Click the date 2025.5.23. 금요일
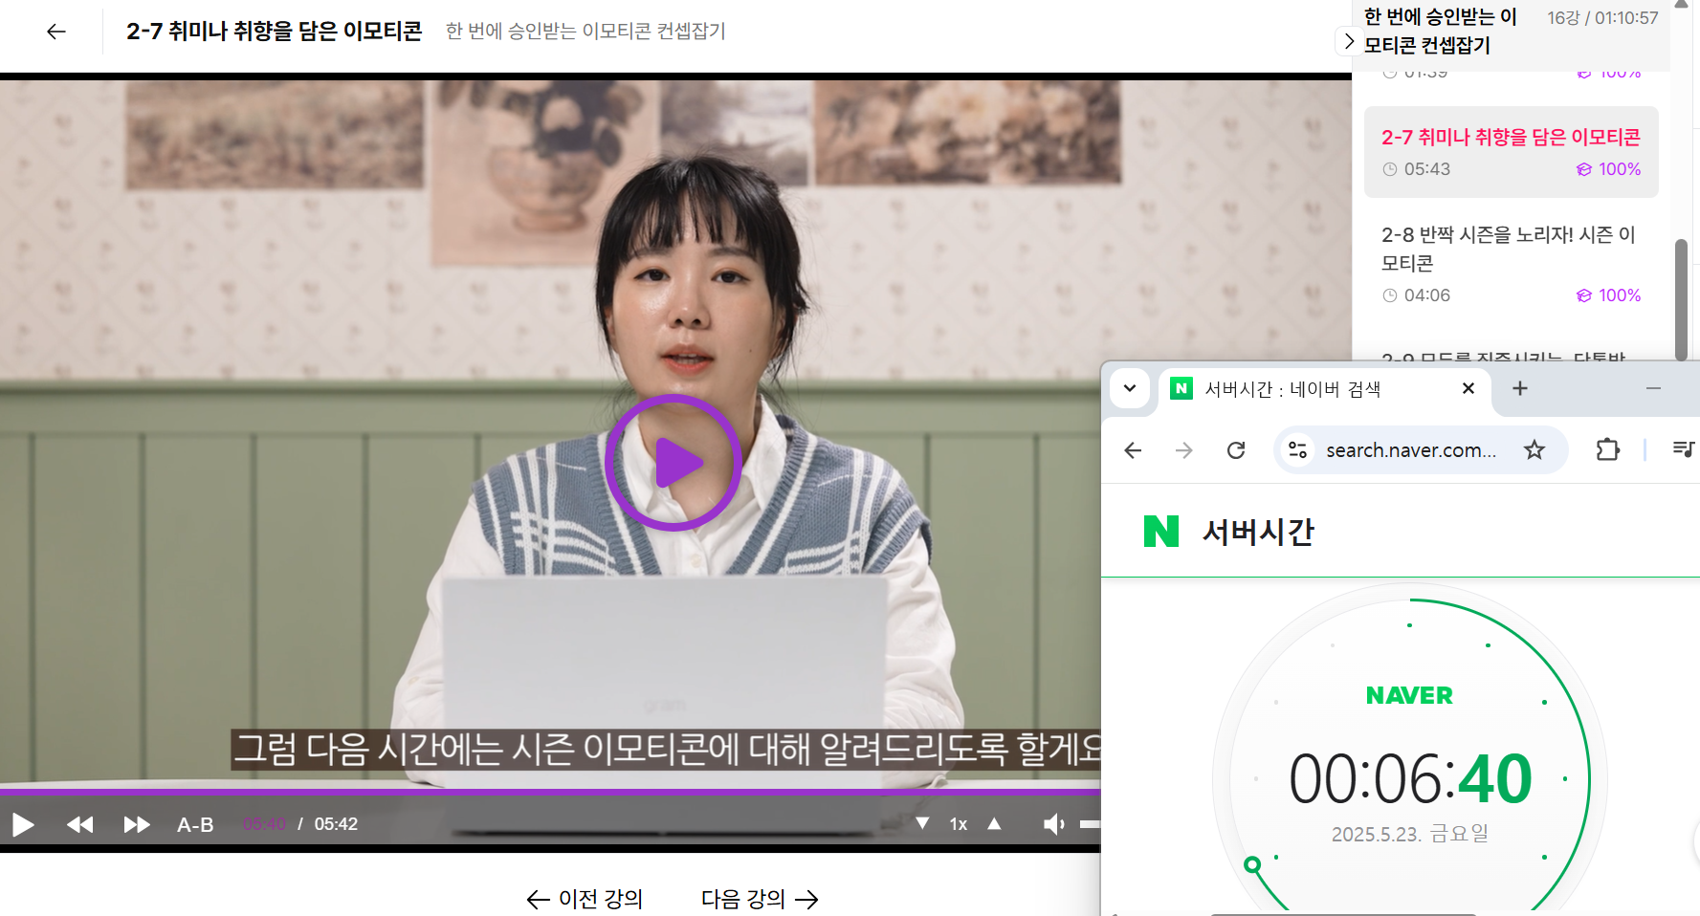 click(x=1410, y=834)
